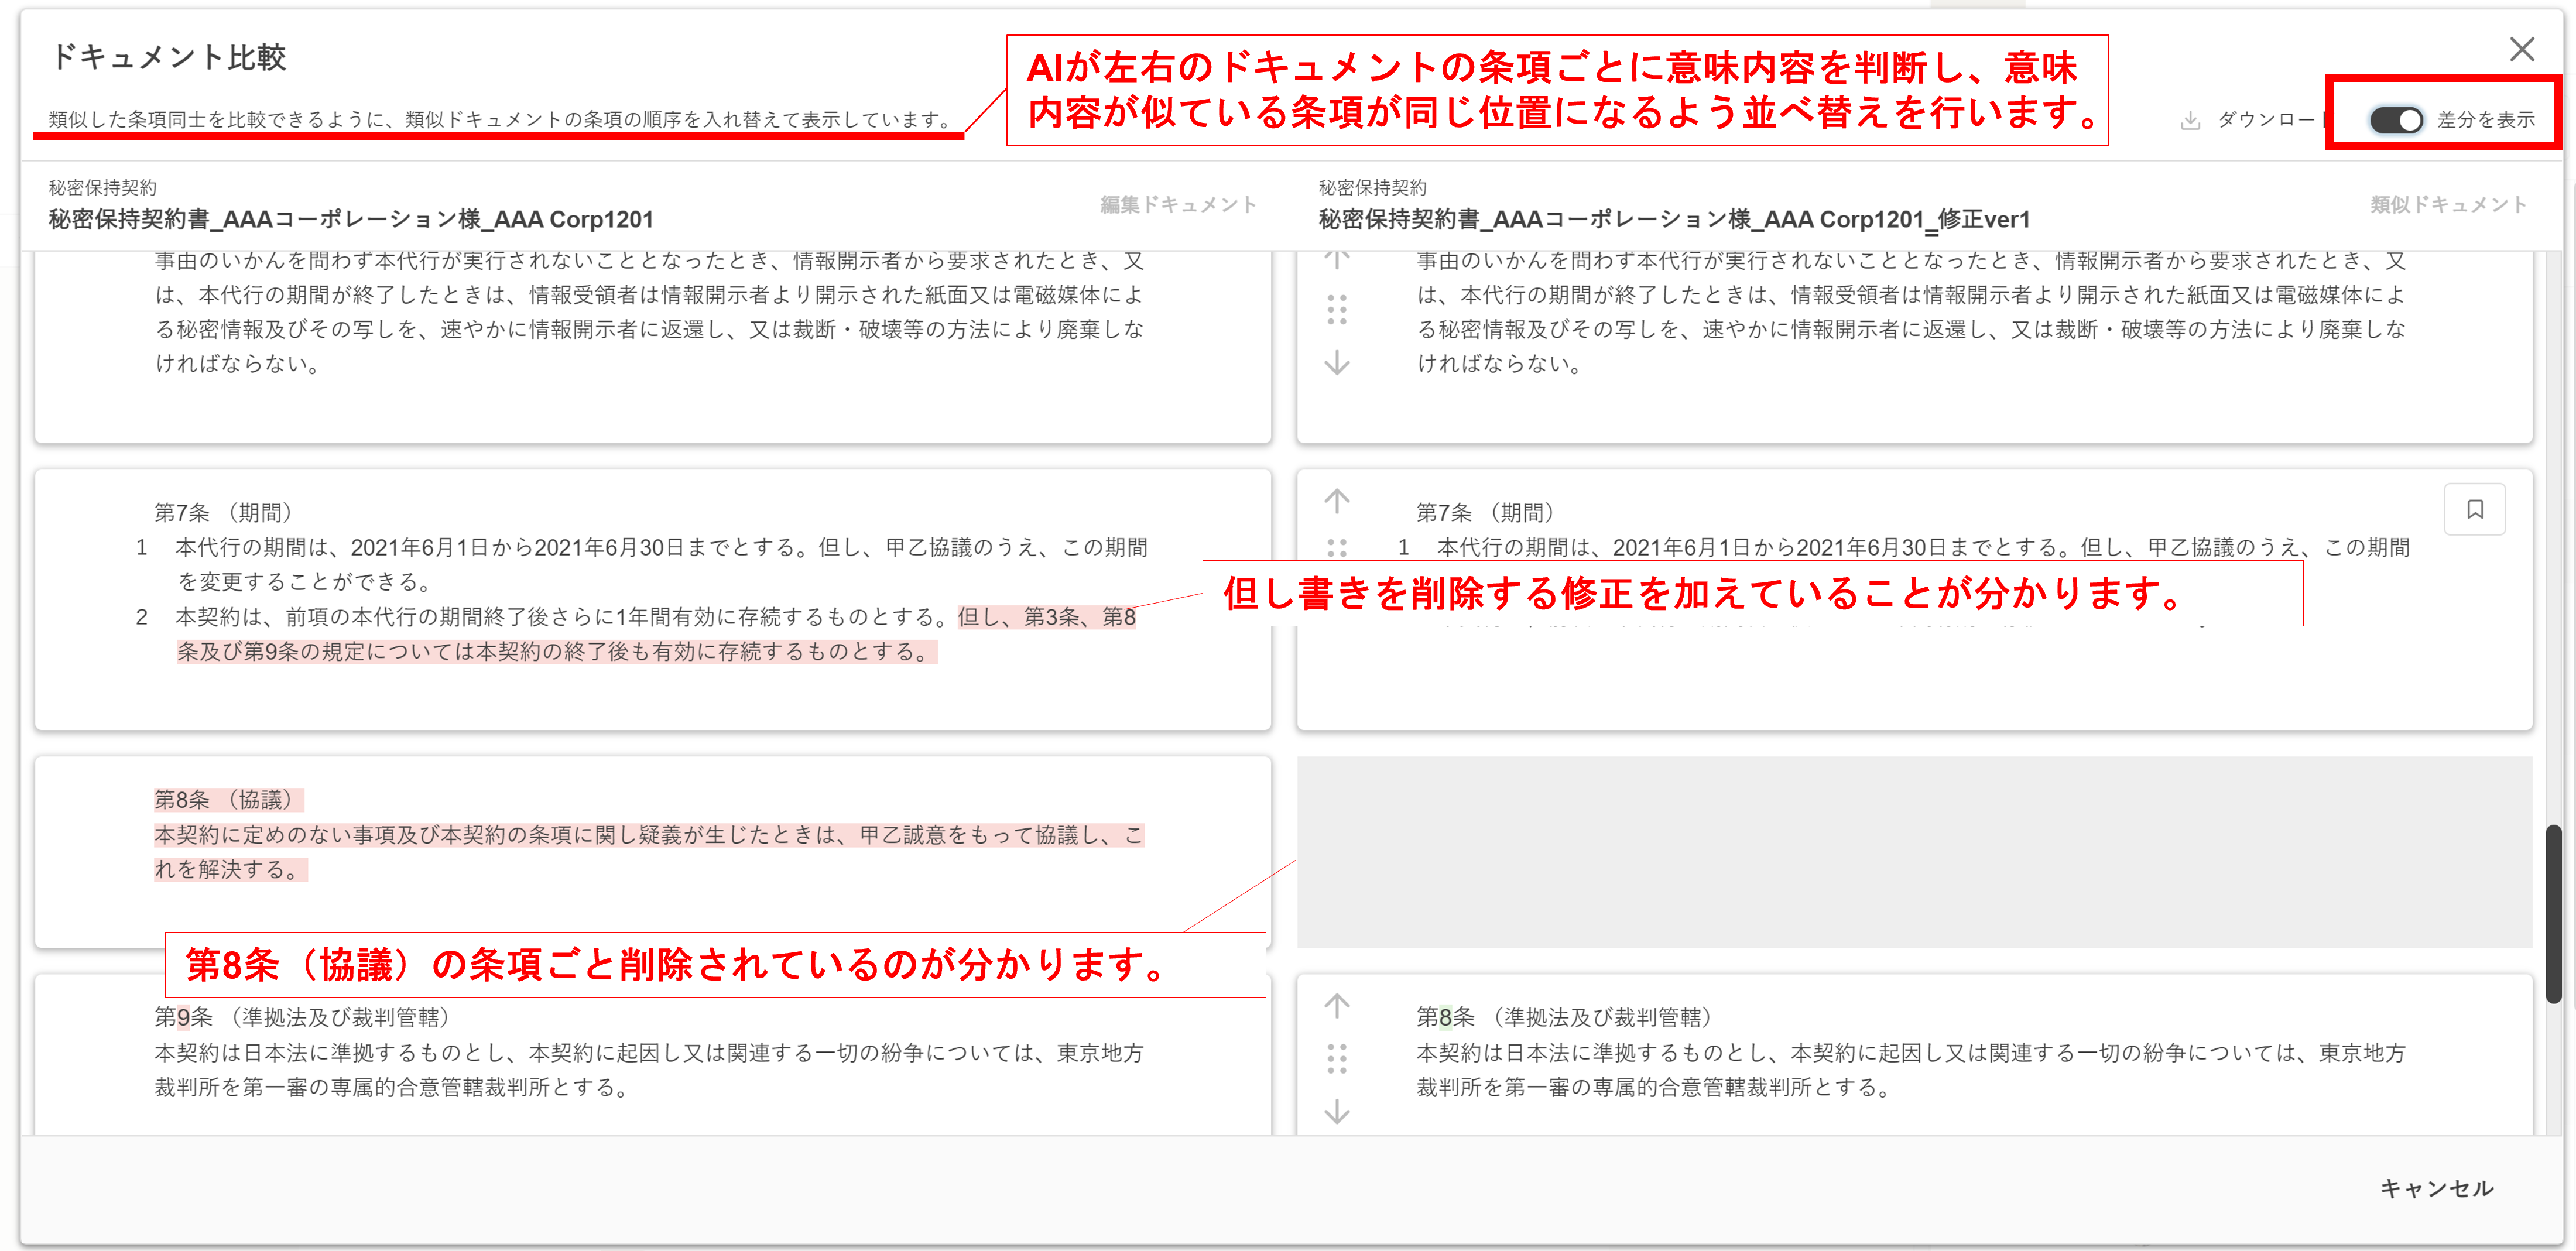Close the ドキュメント比較 dialog
Image resolution: width=2576 pixels, height=1251 pixels.
point(2521,49)
